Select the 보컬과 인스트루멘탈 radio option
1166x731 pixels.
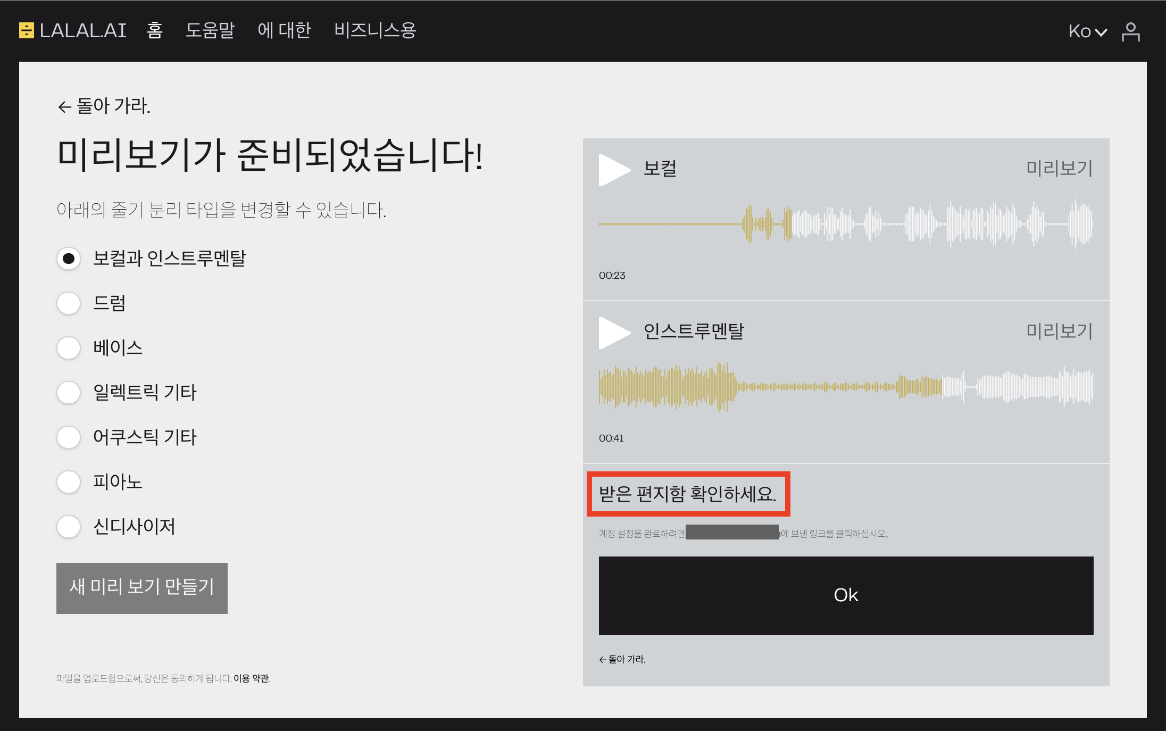(69, 259)
